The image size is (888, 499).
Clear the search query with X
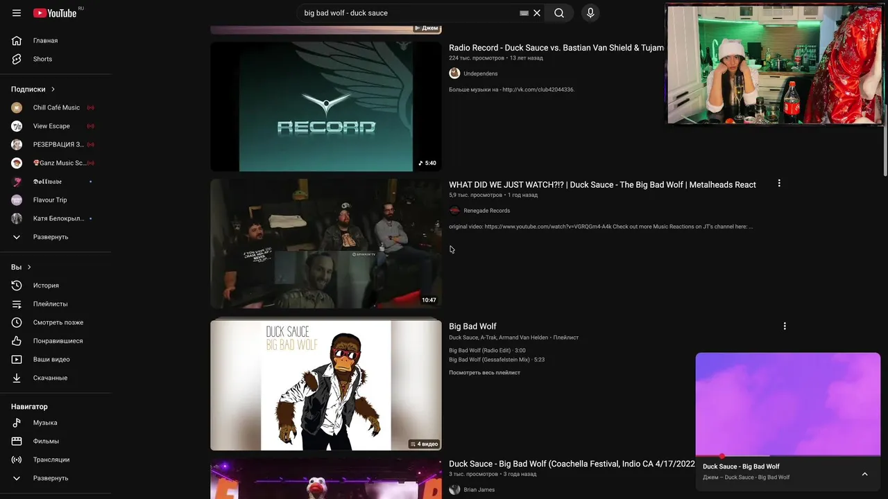(x=537, y=13)
